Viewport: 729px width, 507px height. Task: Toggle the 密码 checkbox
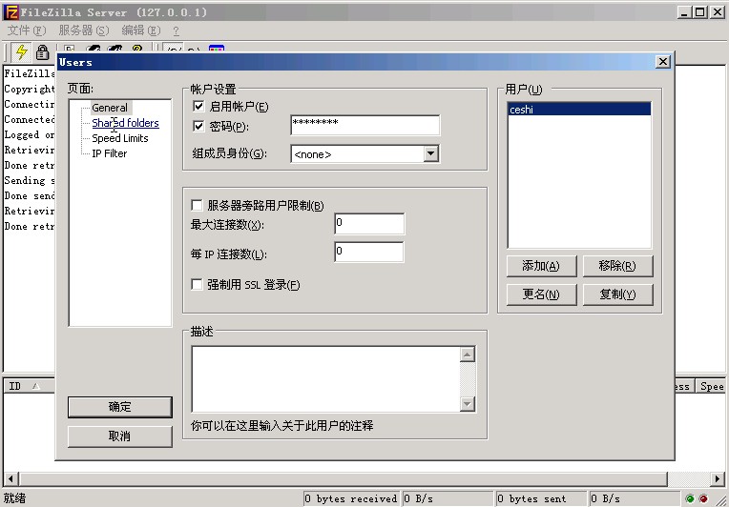pos(198,126)
